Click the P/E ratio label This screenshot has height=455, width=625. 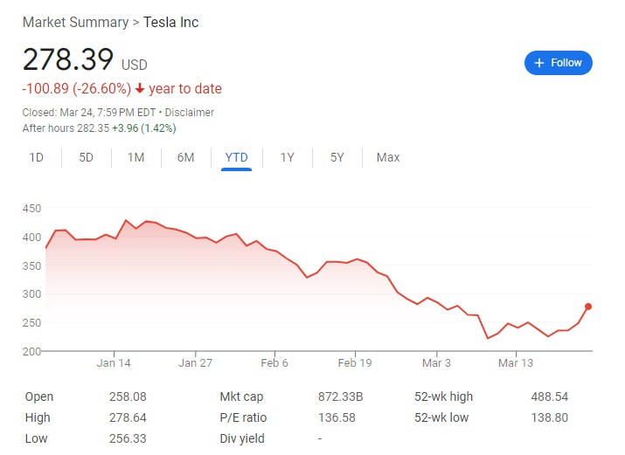coord(243,417)
